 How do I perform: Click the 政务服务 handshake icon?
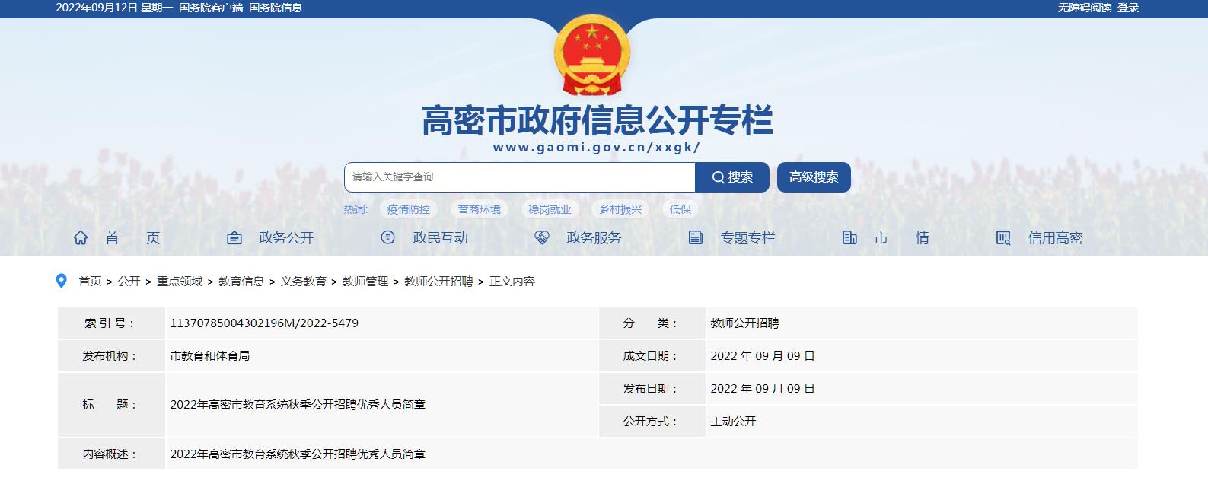tap(542, 238)
